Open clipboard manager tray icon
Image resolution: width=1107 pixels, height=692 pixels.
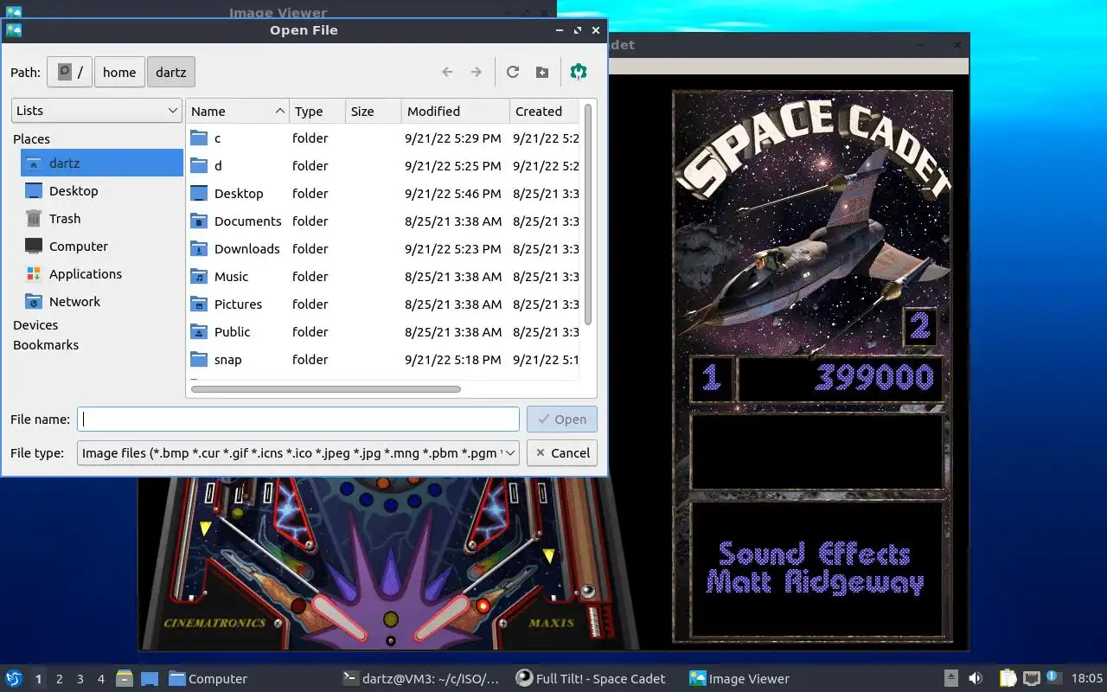coord(1008,678)
